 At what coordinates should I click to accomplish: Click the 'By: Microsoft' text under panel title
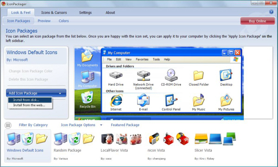point(17,60)
